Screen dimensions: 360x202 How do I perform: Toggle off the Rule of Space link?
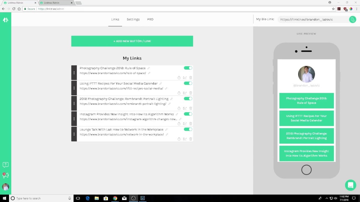click(188, 68)
